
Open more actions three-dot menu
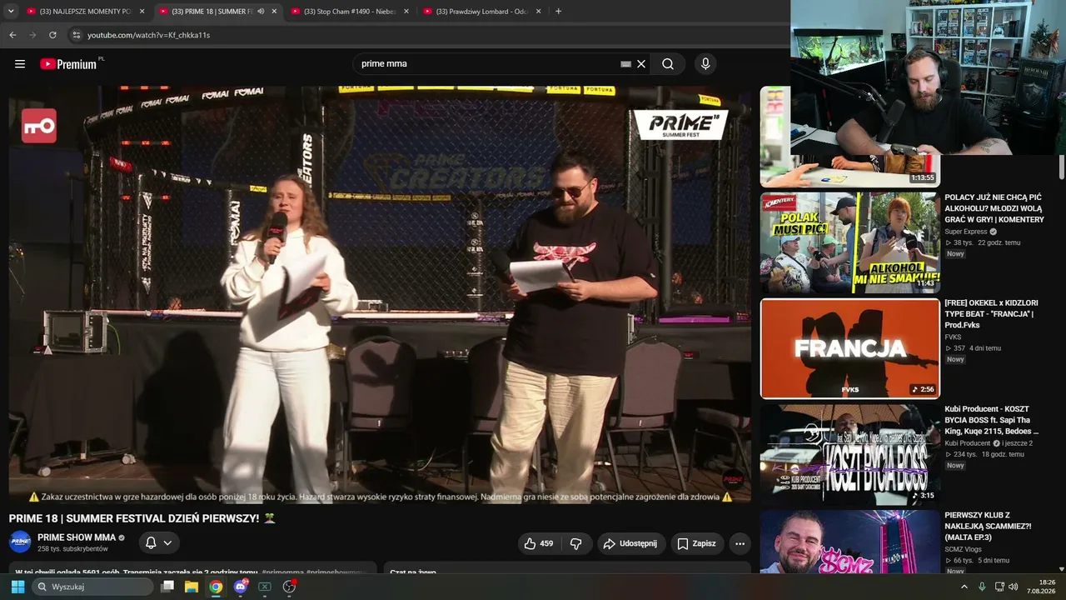pyautogui.click(x=740, y=543)
